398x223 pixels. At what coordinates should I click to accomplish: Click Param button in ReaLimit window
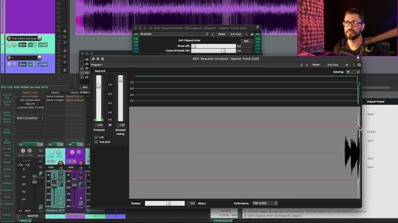(x=316, y=65)
